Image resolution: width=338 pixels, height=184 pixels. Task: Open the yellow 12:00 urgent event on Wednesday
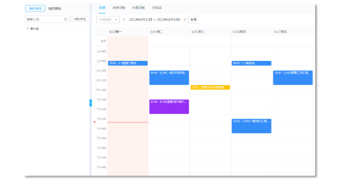tap(210, 88)
